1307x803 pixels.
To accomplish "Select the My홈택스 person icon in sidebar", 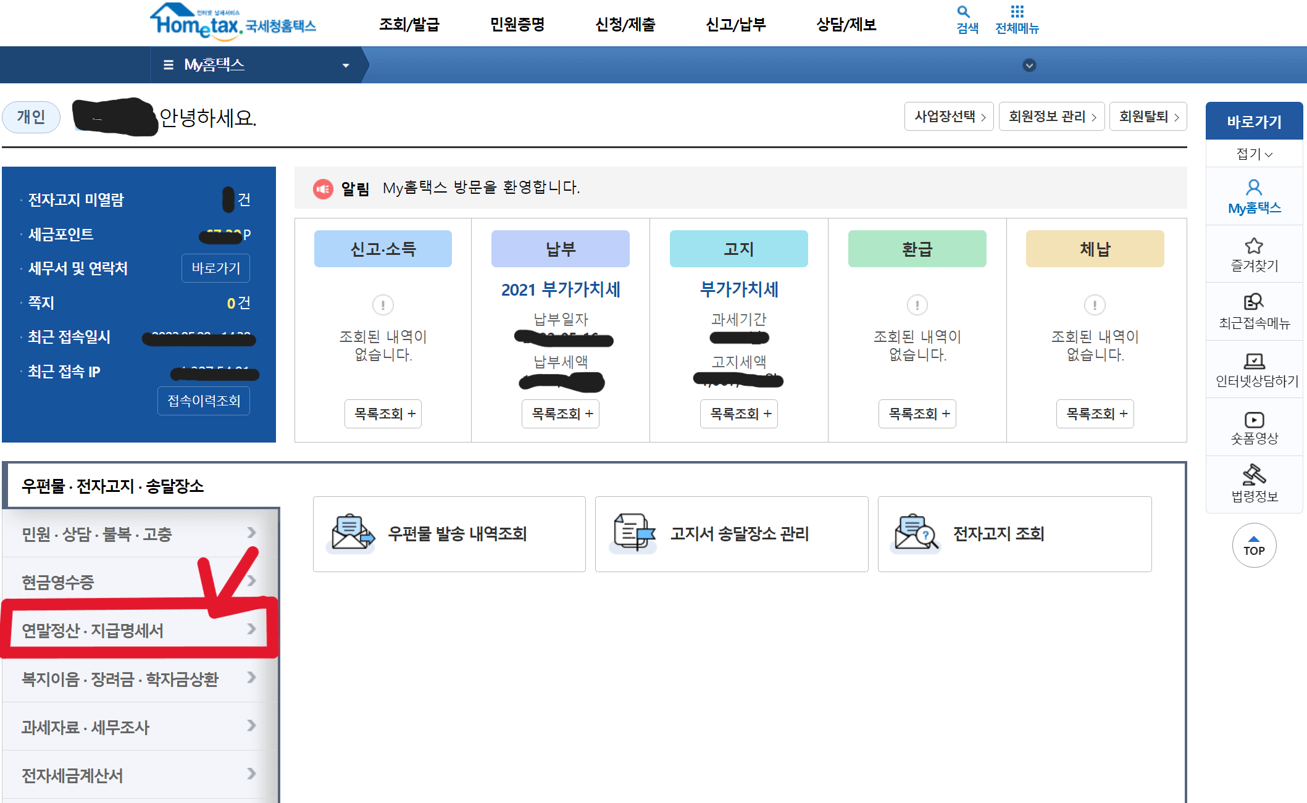I will [1254, 187].
